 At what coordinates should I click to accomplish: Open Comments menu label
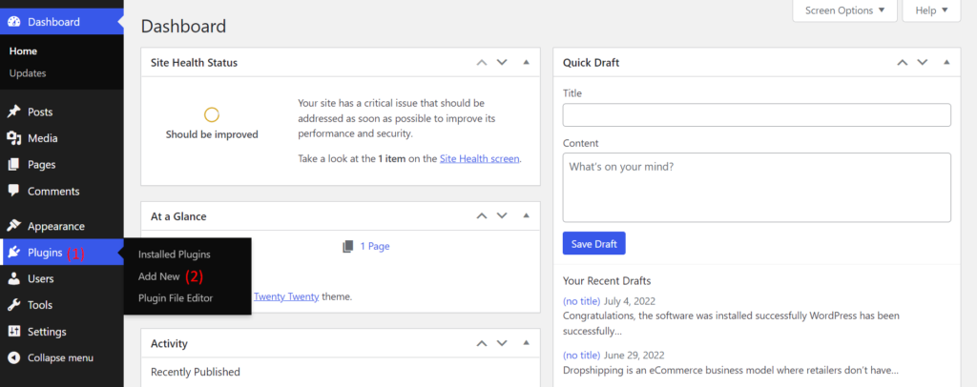53,191
